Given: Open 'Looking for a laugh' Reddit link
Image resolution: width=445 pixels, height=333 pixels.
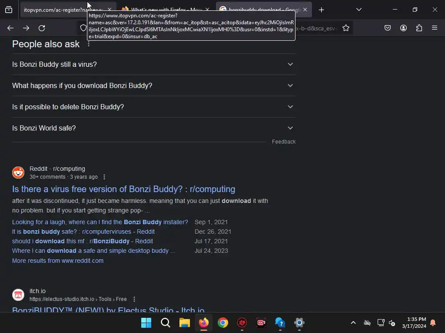Looking at the screenshot, I should (100, 222).
